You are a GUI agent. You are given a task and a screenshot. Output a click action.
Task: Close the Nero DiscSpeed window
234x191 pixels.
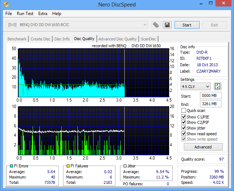(x=223, y=3)
